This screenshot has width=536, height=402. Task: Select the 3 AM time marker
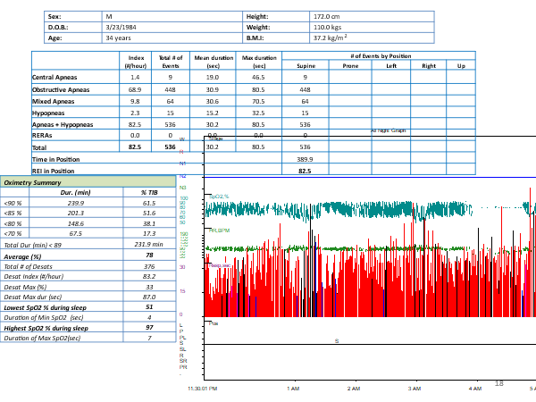coord(414,389)
